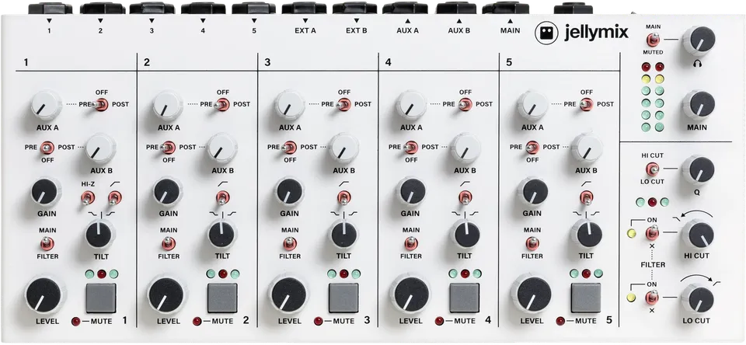Click channel 1 AUX B knob

click(100, 148)
